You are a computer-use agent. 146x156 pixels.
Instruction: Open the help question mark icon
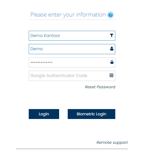click(x=110, y=15)
